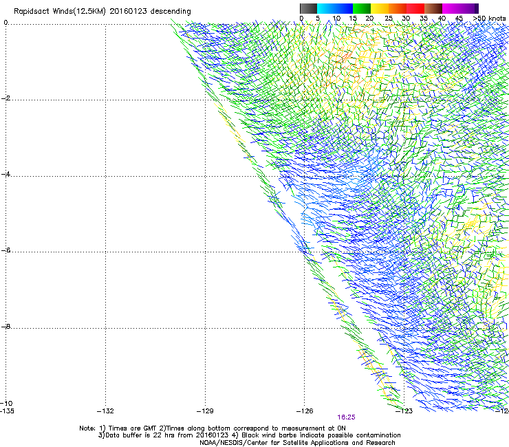The width and height of the screenshot is (509, 447).
Task: Click the latitude label '-6'
Action: [x=6, y=250]
